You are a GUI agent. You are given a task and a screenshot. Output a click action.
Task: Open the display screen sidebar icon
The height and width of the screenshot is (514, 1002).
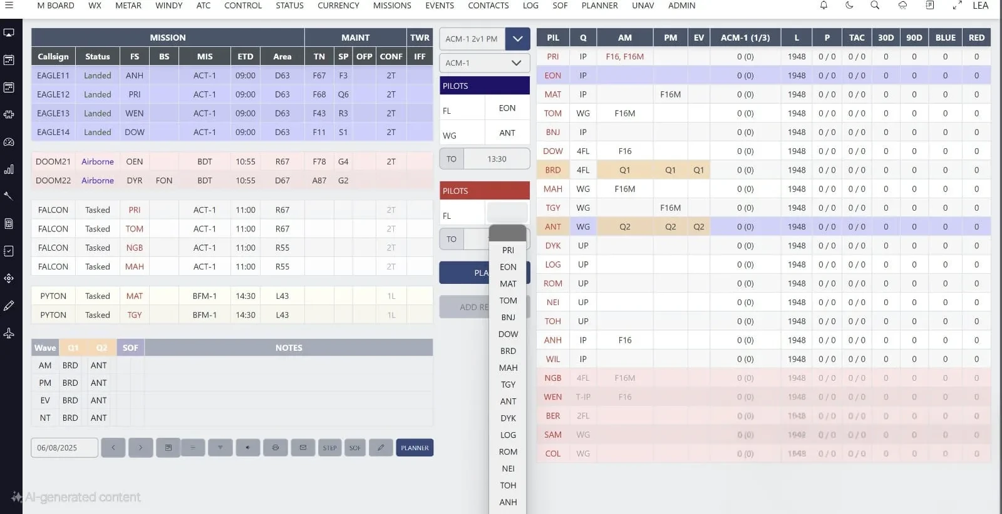(x=9, y=33)
